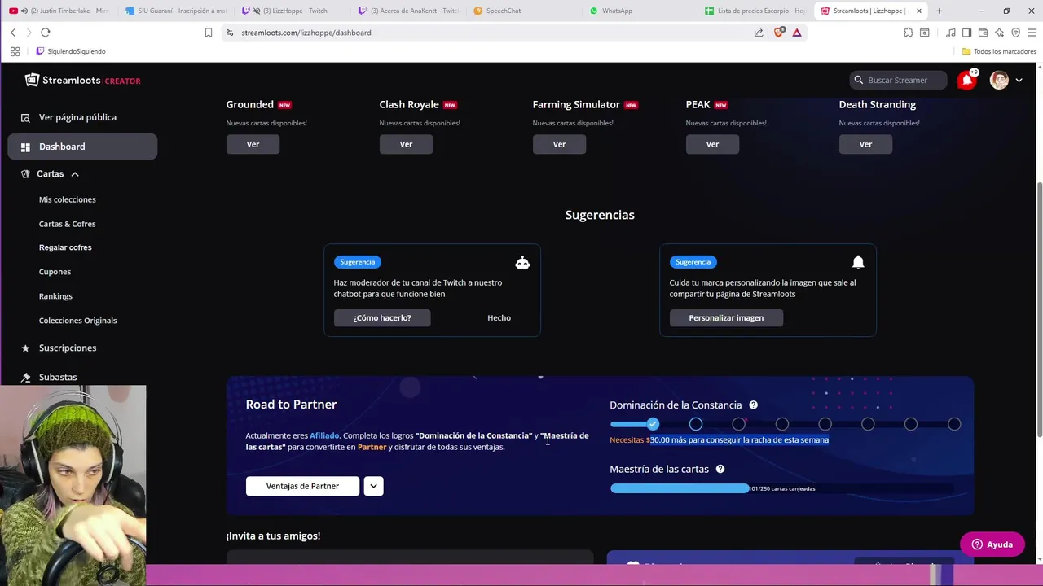This screenshot has width=1043, height=586.
Task: Open Brave Rewards triangle icon
Action: pyautogui.click(x=797, y=33)
